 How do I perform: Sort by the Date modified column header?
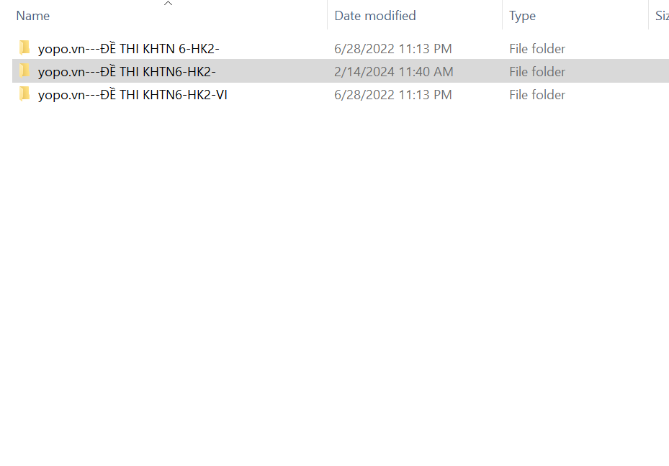pos(375,16)
